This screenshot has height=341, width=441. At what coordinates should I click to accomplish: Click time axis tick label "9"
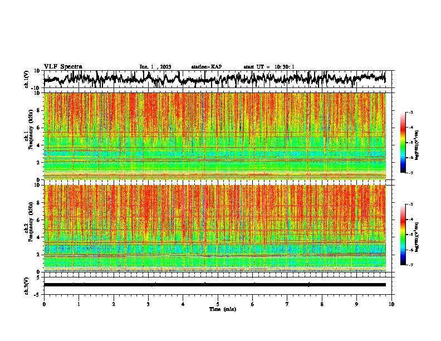point(356,304)
